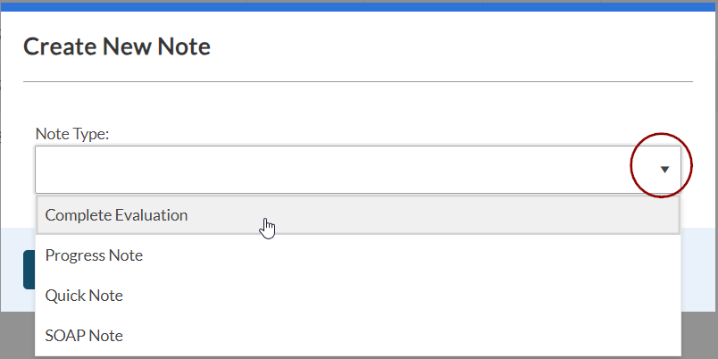The height and width of the screenshot is (359, 718).
Task: Click the blue bar atop the dialog
Action: 357,6
